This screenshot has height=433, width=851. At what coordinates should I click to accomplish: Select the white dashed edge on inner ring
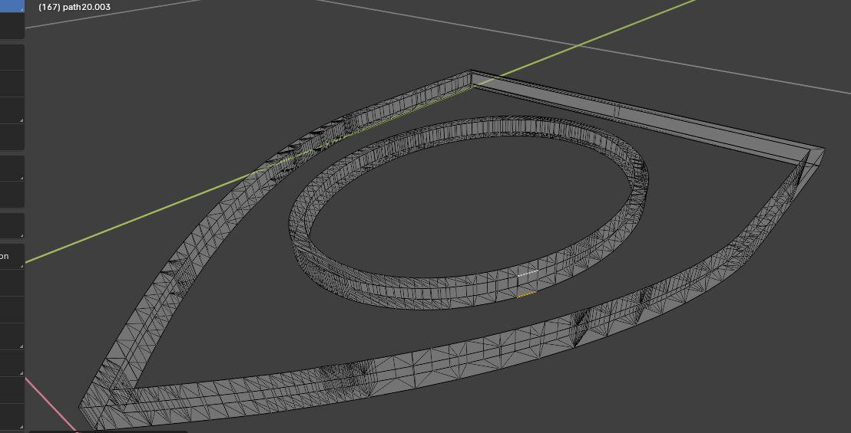(528, 272)
